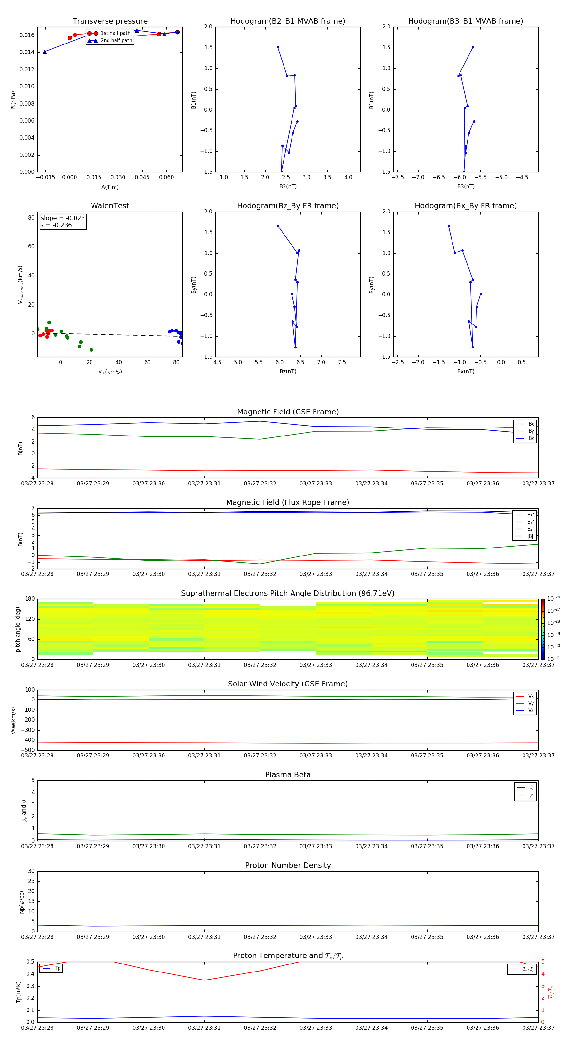Click the blue triangle '2nd half path' legend marker
The width and height of the screenshot is (576, 1056).
point(93,41)
